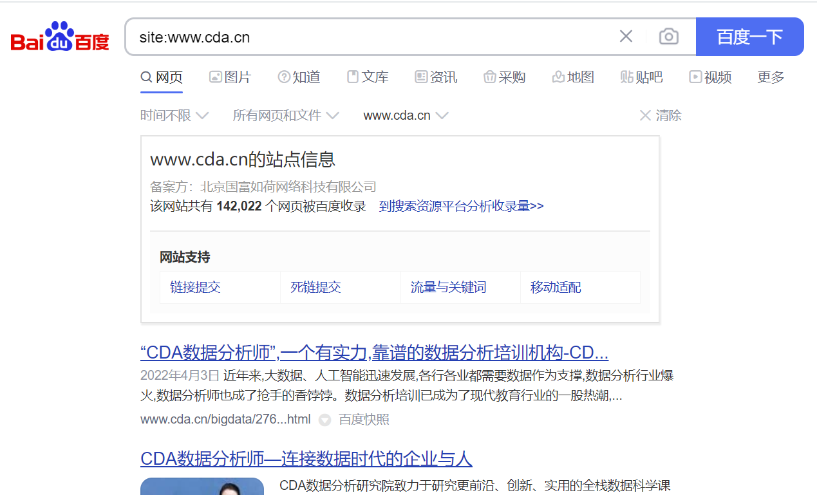The image size is (817, 495).
Task: Open 到搜索资源平台分析收录量 link
Action: [x=461, y=206]
